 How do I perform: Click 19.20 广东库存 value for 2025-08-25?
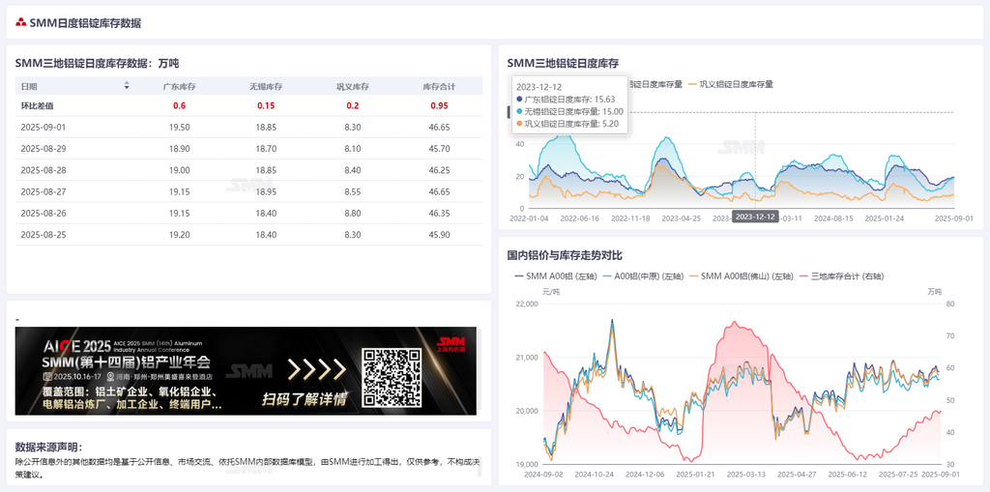click(179, 234)
